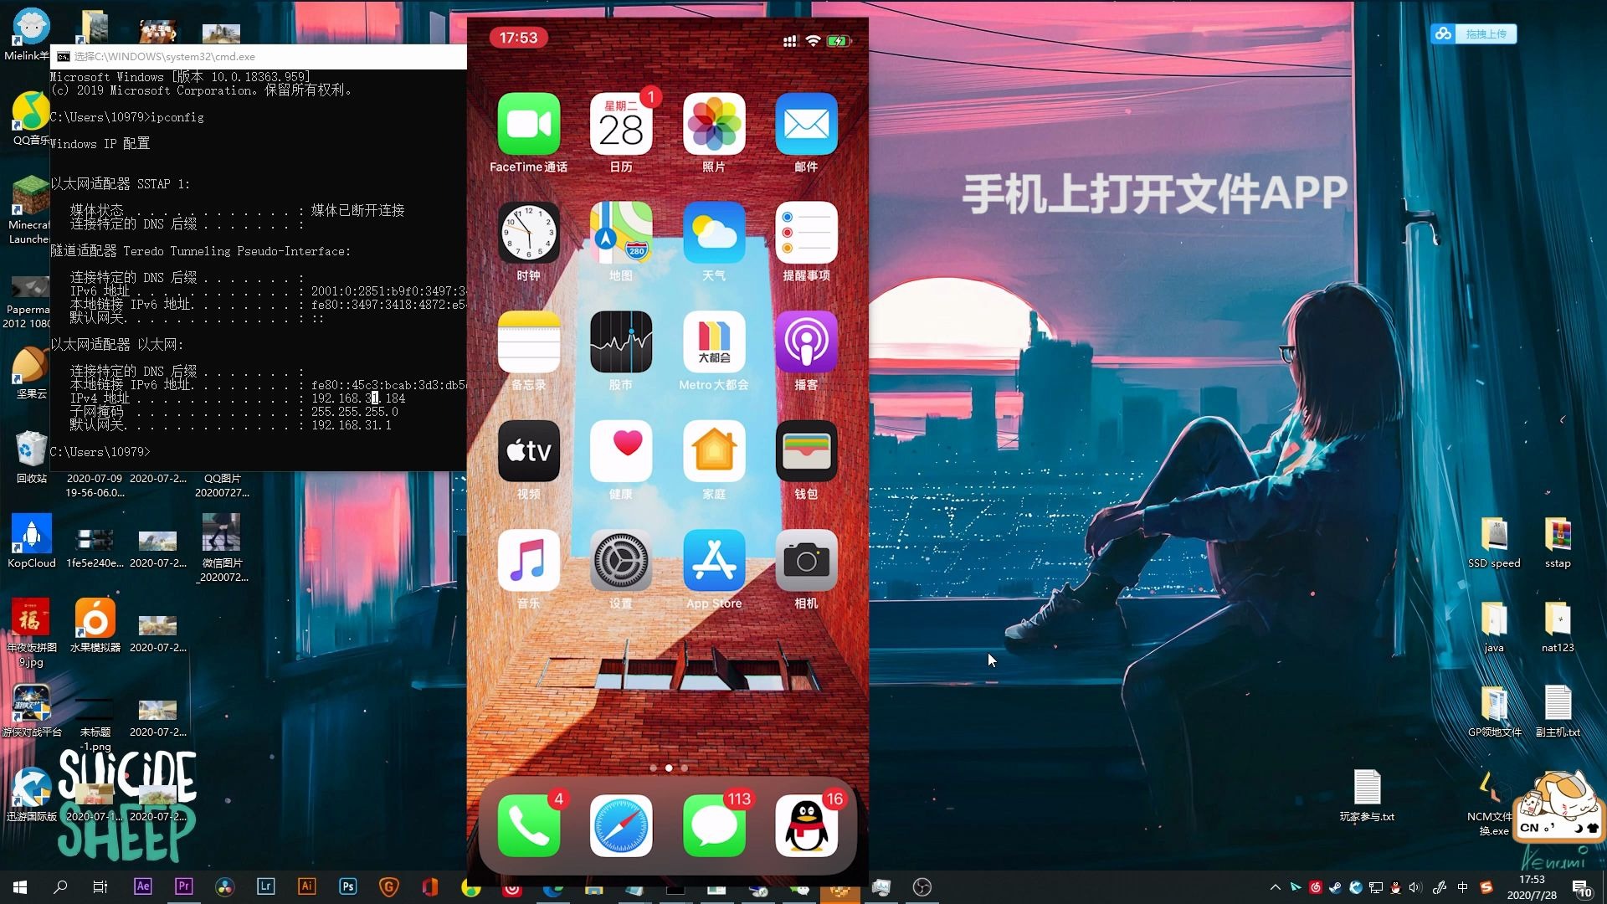Open Task View from the taskbar
Image resolution: width=1607 pixels, height=904 pixels.
click(x=100, y=886)
